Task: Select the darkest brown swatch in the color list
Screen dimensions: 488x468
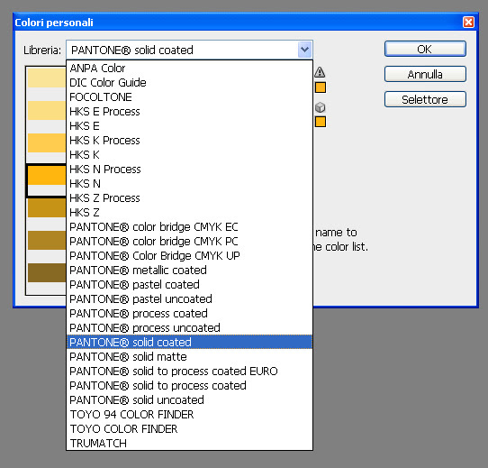Action: click(x=47, y=273)
